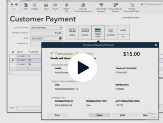Open the Email toolbar option

point(55,7)
